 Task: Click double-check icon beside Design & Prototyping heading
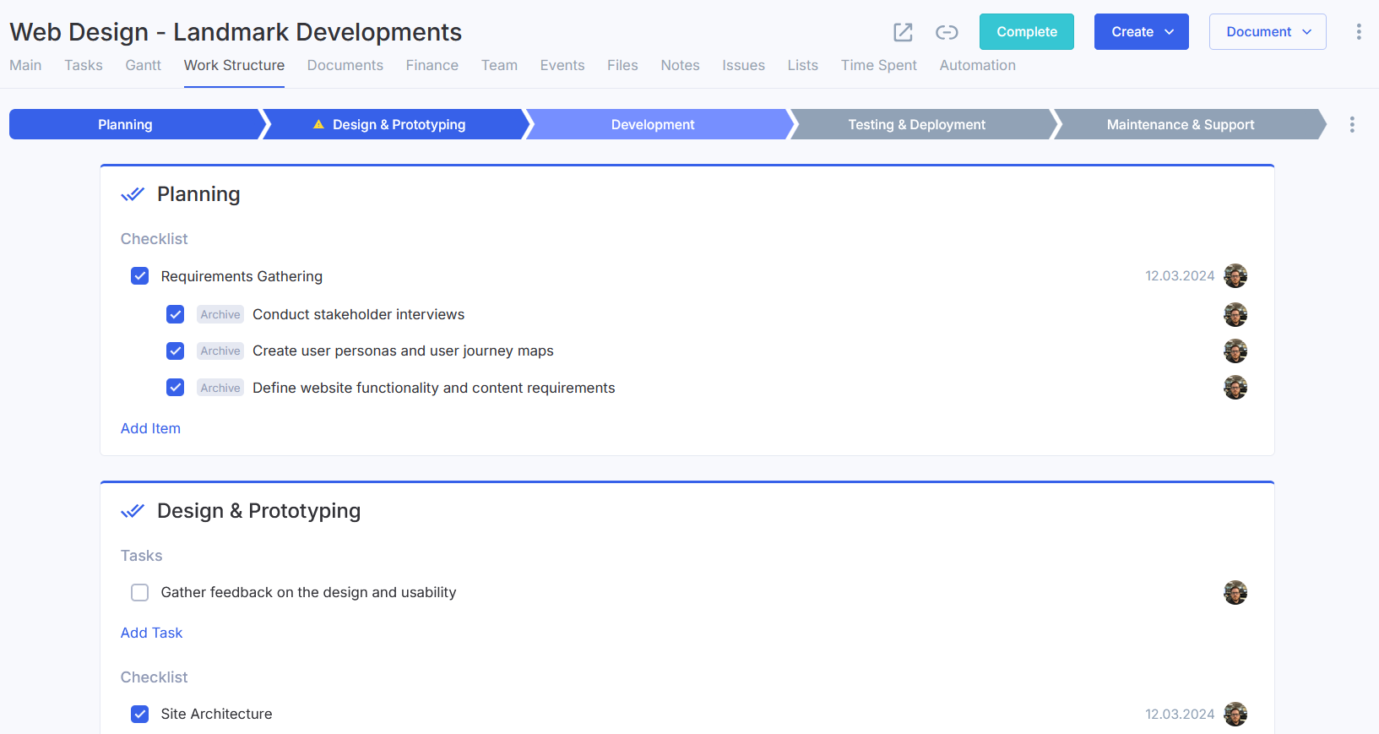(133, 512)
